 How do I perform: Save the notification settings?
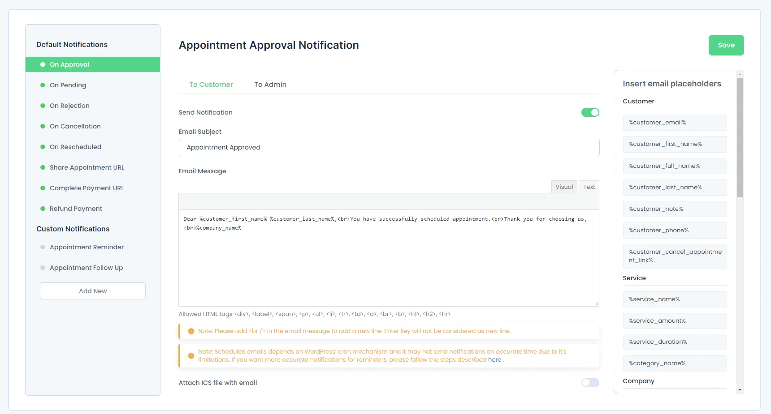pyautogui.click(x=726, y=45)
